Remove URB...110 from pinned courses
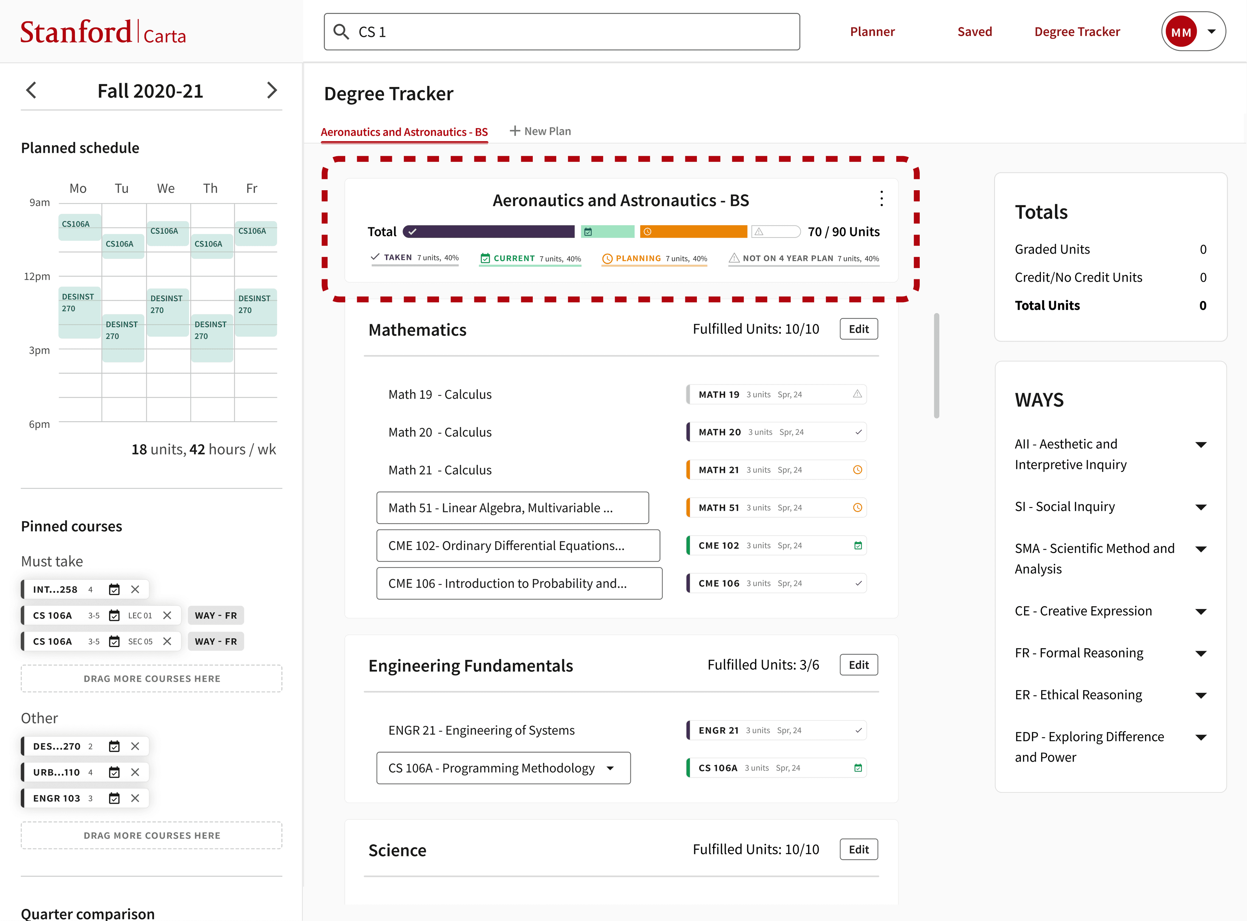The image size is (1247, 921). point(135,772)
